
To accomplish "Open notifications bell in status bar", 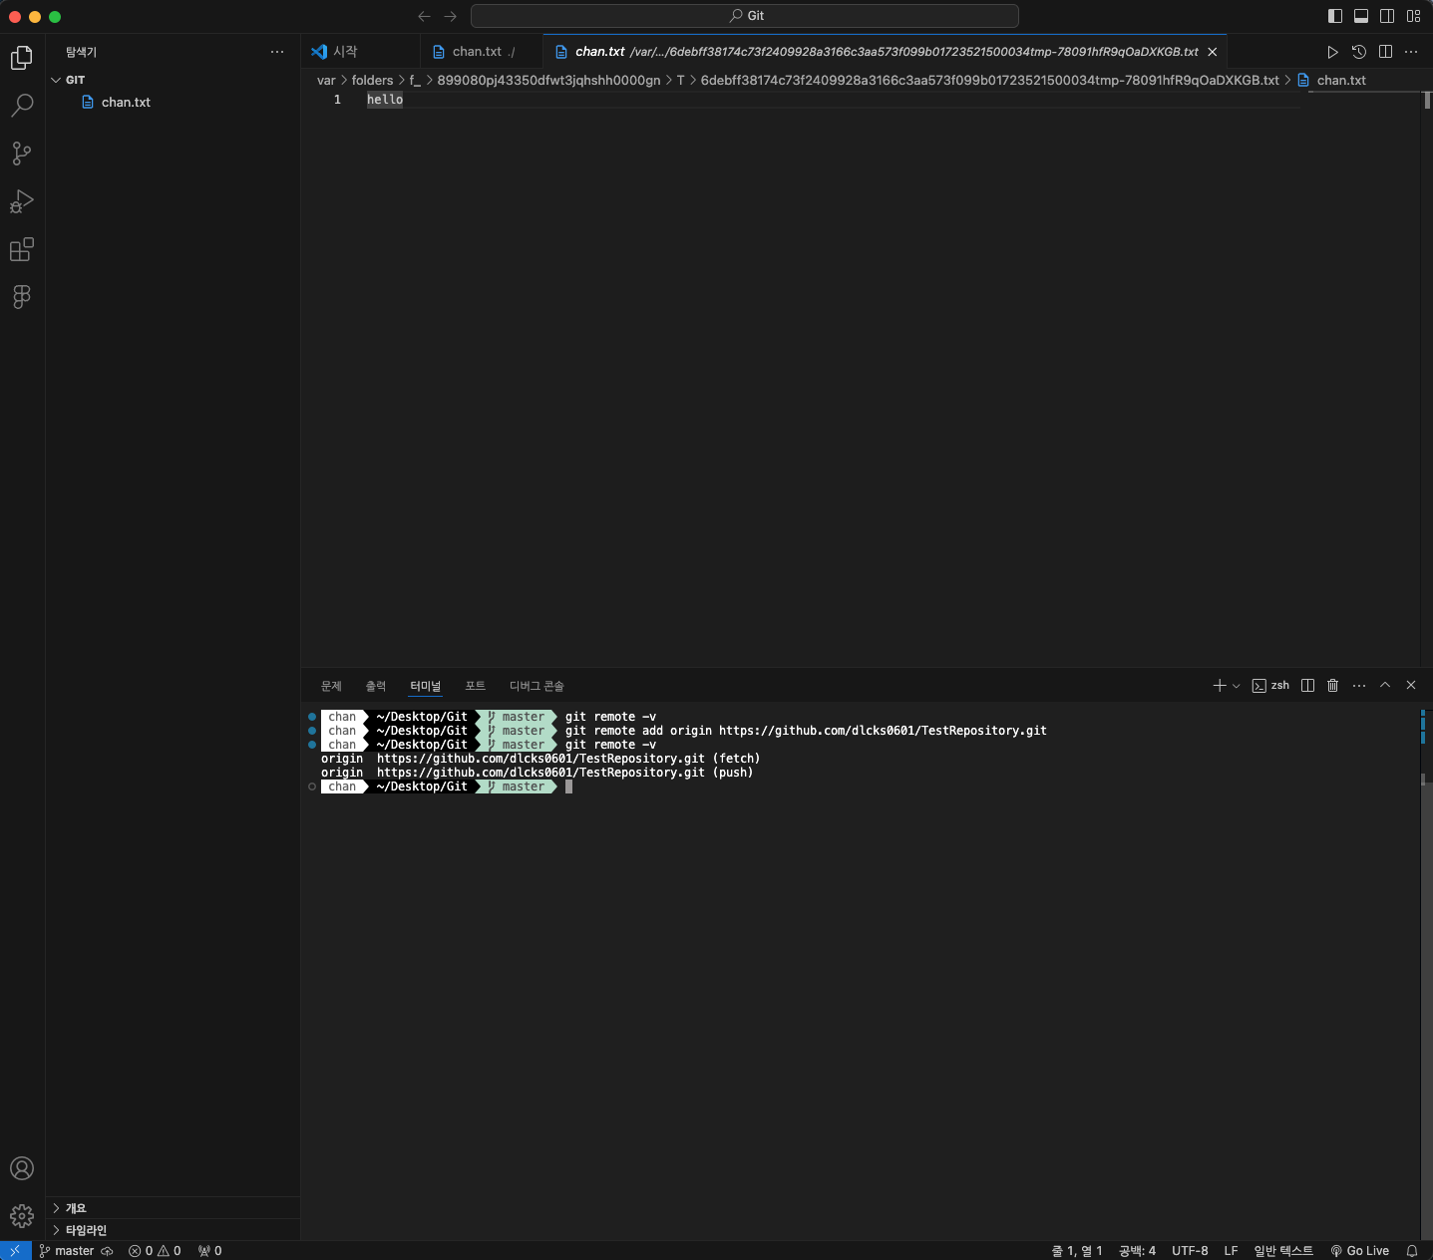I will pos(1412,1251).
